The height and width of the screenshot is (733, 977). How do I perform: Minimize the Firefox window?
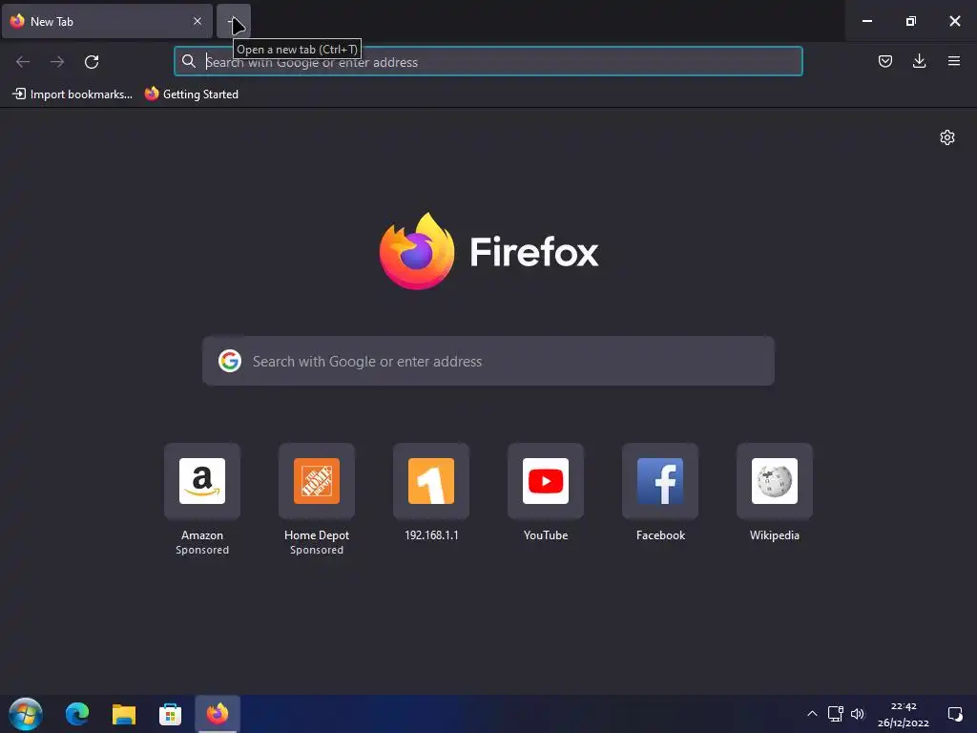866,21
